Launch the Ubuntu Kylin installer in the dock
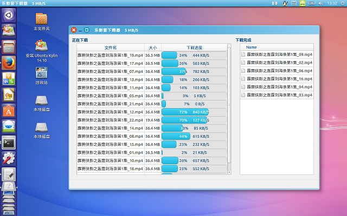The width and height of the screenshot is (347, 216). pos(9,31)
